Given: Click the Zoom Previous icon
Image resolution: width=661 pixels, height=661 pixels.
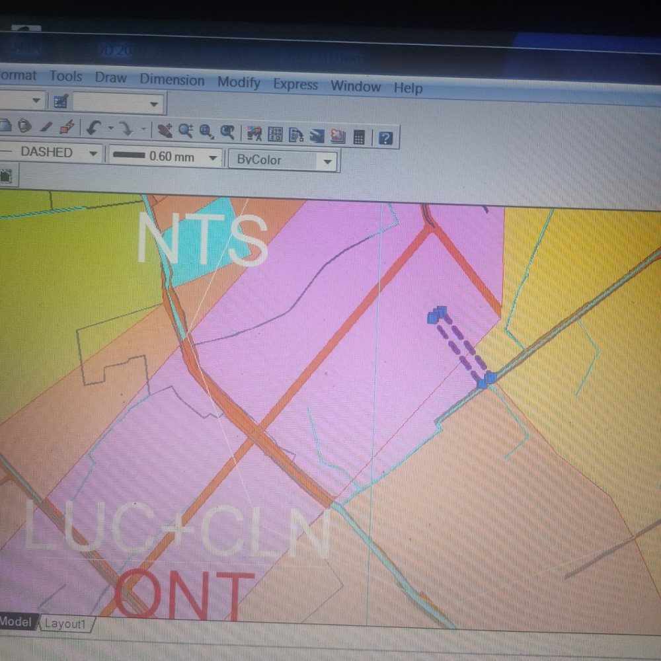Looking at the screenshot, I should coord(227,132).
